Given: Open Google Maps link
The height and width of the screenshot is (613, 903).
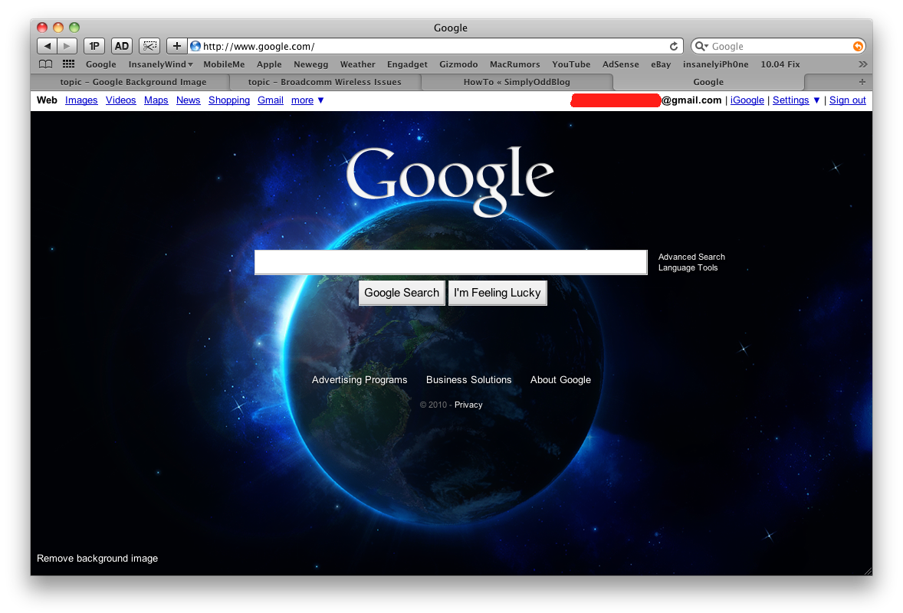Looking at the screenshot, I should pyautogui.click(x=156, y=100).
